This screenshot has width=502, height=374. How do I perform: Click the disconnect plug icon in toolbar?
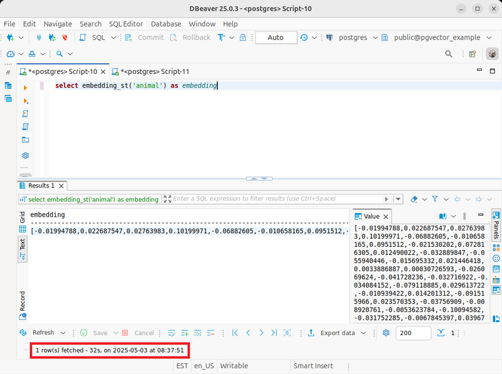[x=65, y=38]
